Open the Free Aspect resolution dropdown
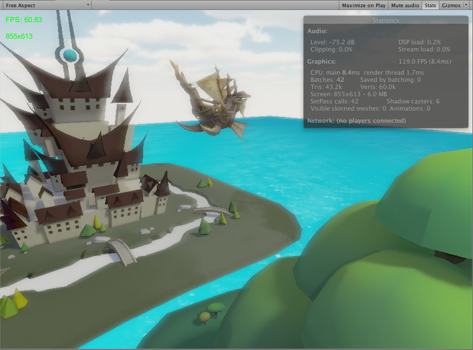The width and height of the screenshot is (473, 350). point(44,5)
